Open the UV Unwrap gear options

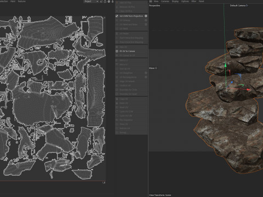tap(146, 20)
